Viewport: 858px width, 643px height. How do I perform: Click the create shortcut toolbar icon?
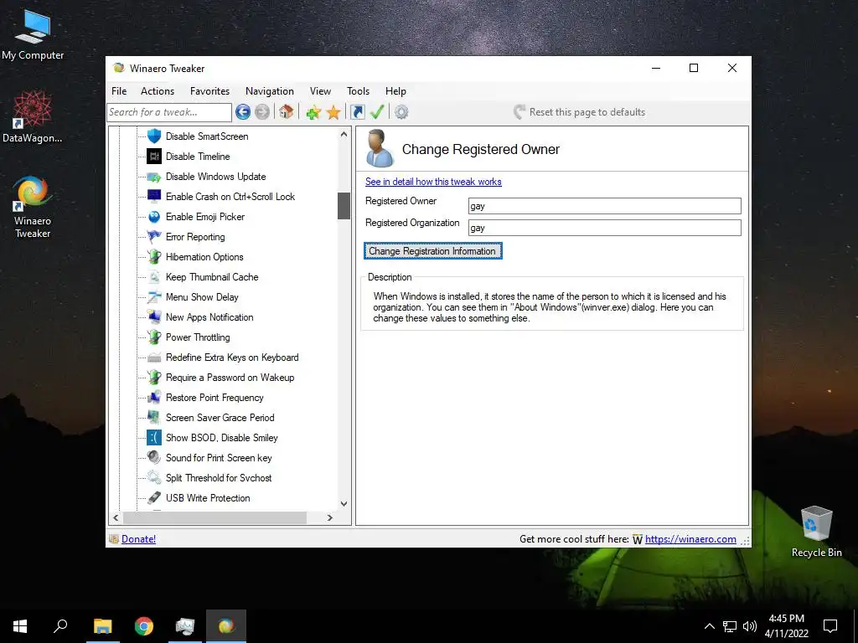click(x=357, y=112)
